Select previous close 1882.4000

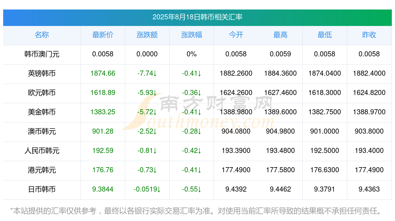tap(369, 73)
